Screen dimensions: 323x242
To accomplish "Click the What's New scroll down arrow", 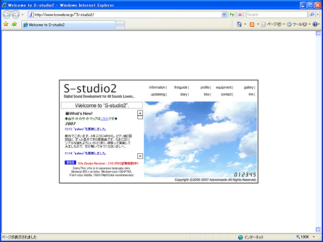I will pyautogui.click(x=140, y=156).
